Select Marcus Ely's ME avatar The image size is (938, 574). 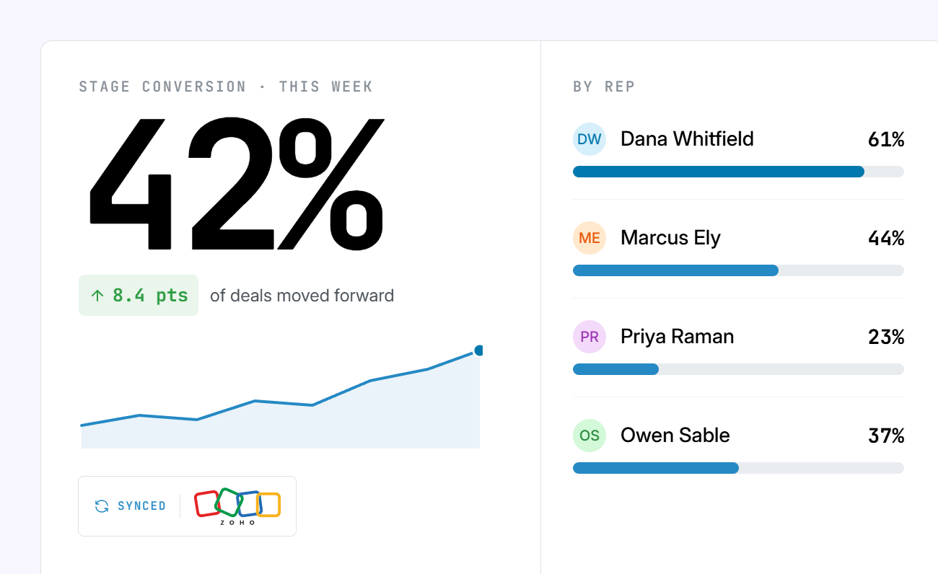(589, 238)
